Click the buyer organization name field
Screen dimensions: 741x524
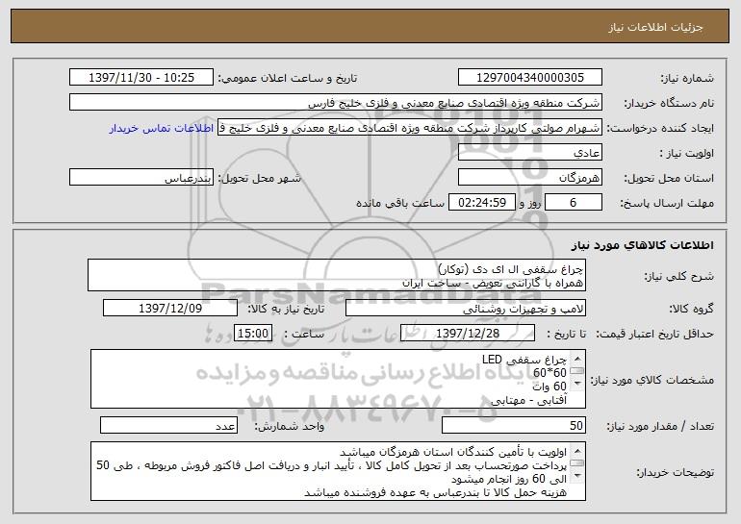[x=336, y=103]
